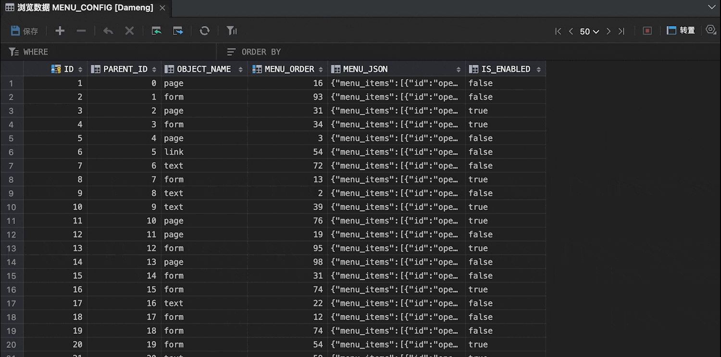The height and width of the screenshot is (357, 721).
Task: Select the 浏览数据 MENU_CONFIG [Dameng] tab
Action: pos(86,8)
